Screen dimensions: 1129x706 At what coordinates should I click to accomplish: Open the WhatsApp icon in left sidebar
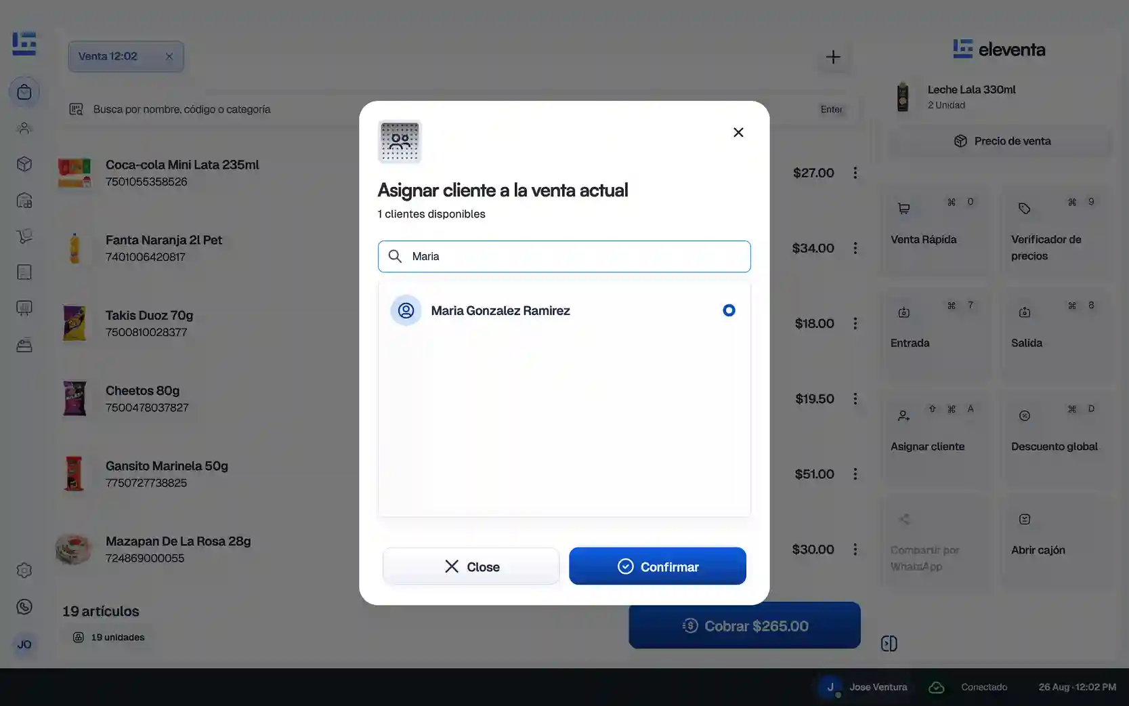24,606
